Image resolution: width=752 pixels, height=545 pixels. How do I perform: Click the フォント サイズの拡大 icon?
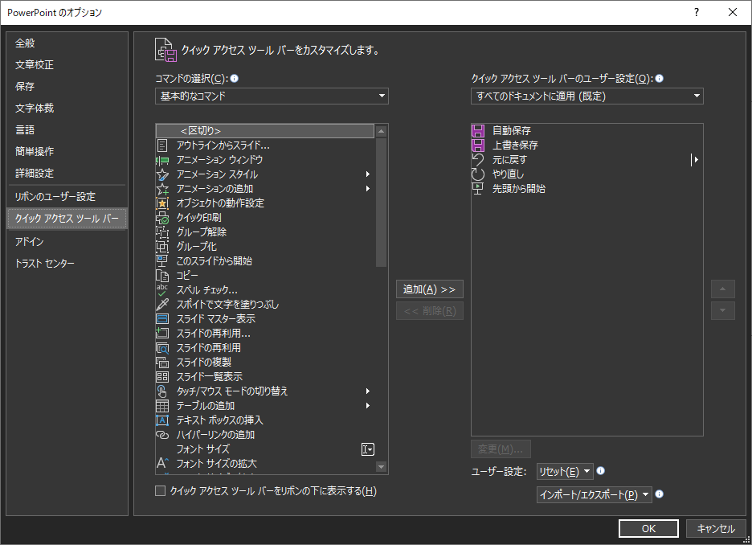(162, 464)
